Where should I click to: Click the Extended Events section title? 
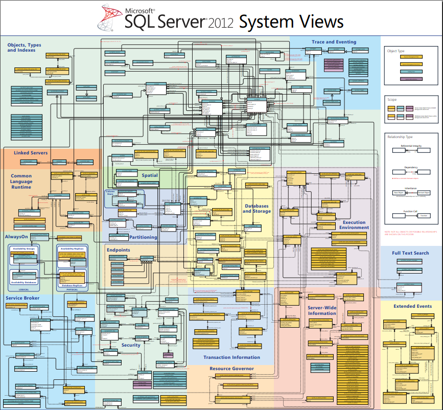(412, 306)
